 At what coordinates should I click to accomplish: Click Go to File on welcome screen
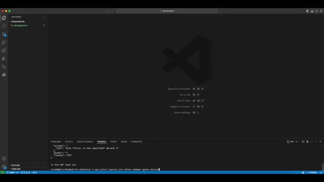pyautogui.click(x=185, y=95)
